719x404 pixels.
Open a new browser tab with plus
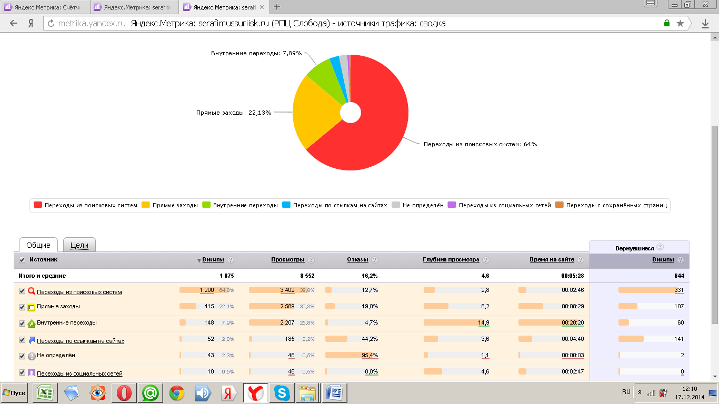[x=277, y=7]
